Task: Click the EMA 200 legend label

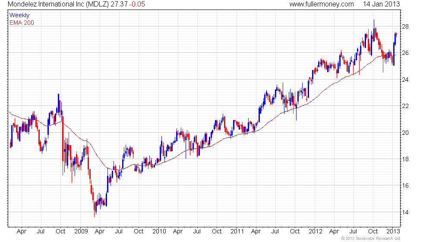Action: click(x=22, y=22)
